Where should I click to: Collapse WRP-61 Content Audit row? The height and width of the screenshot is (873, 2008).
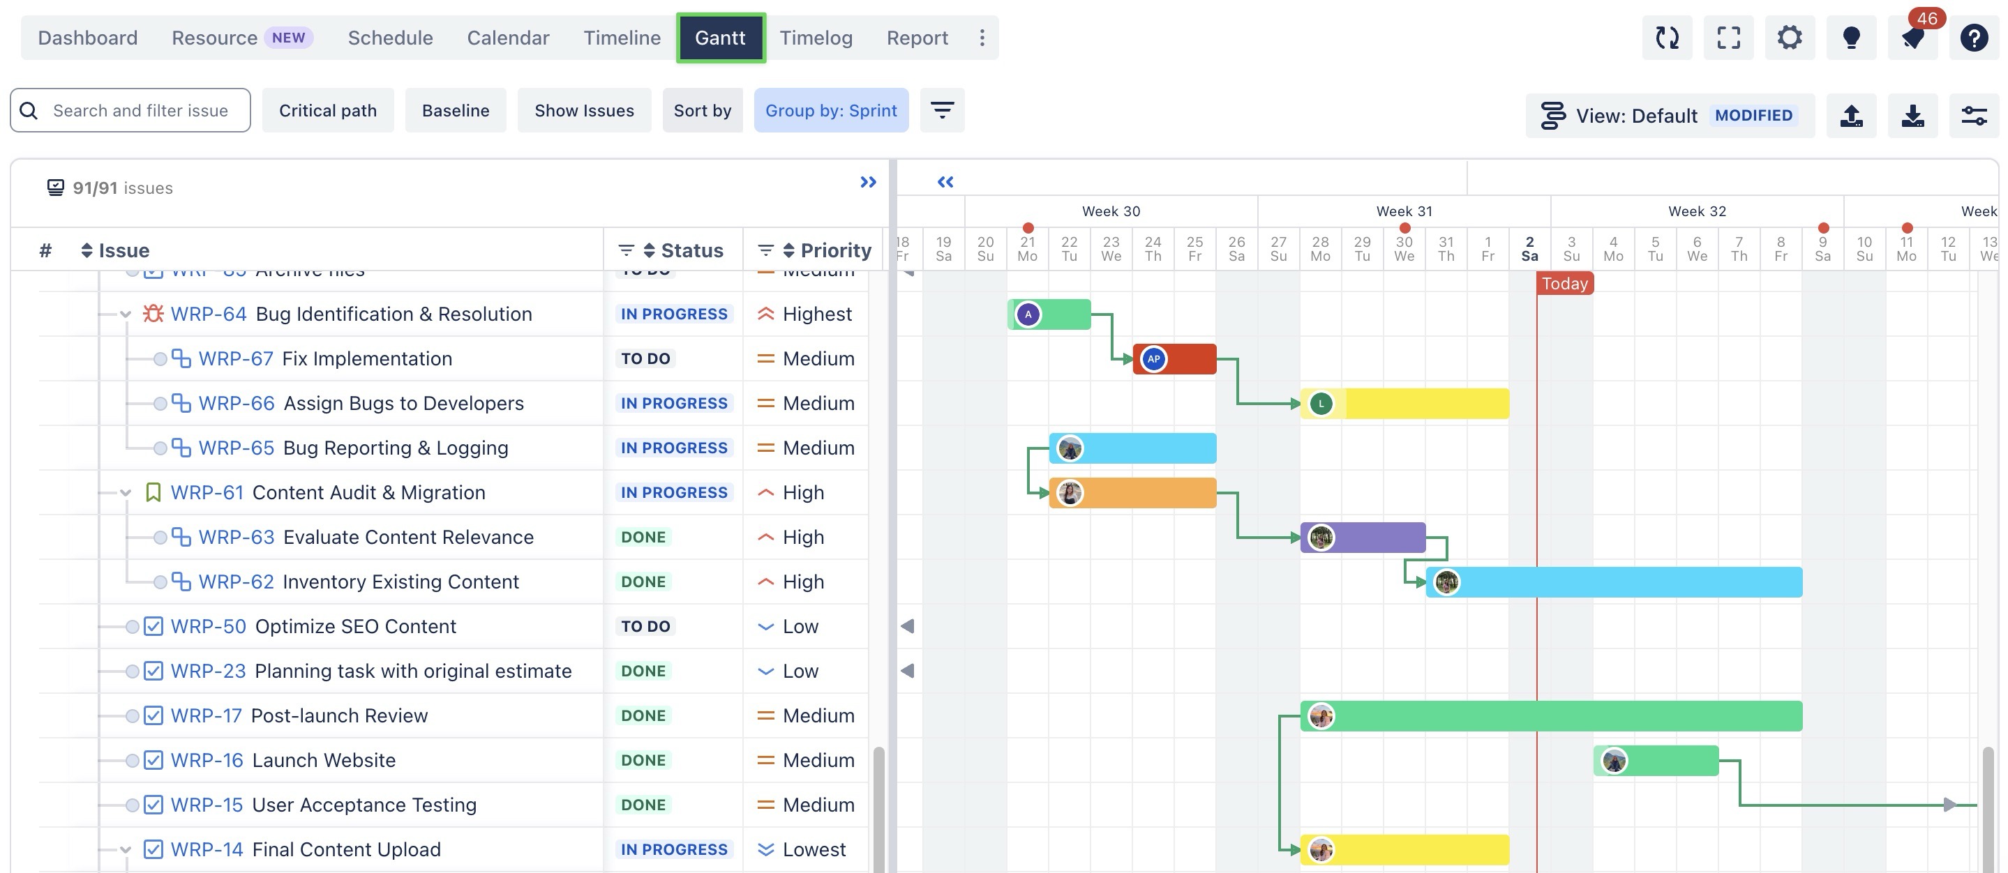tap(126, 493)
